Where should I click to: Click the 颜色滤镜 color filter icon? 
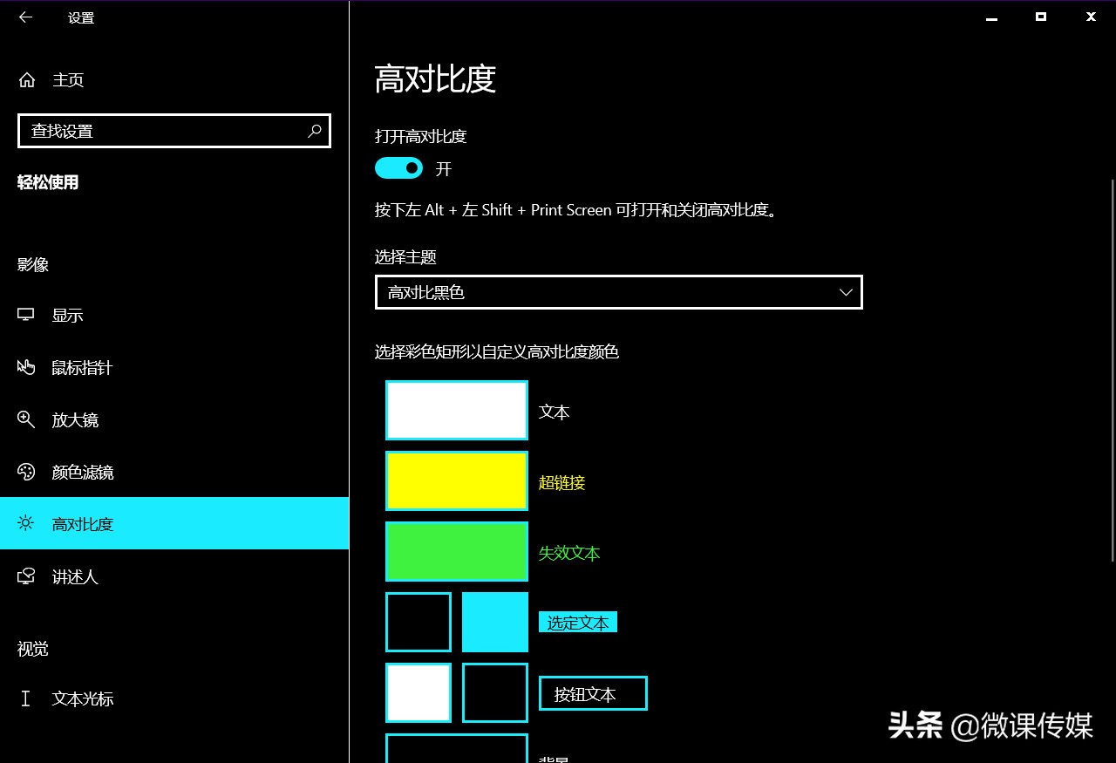pos(26,472)
